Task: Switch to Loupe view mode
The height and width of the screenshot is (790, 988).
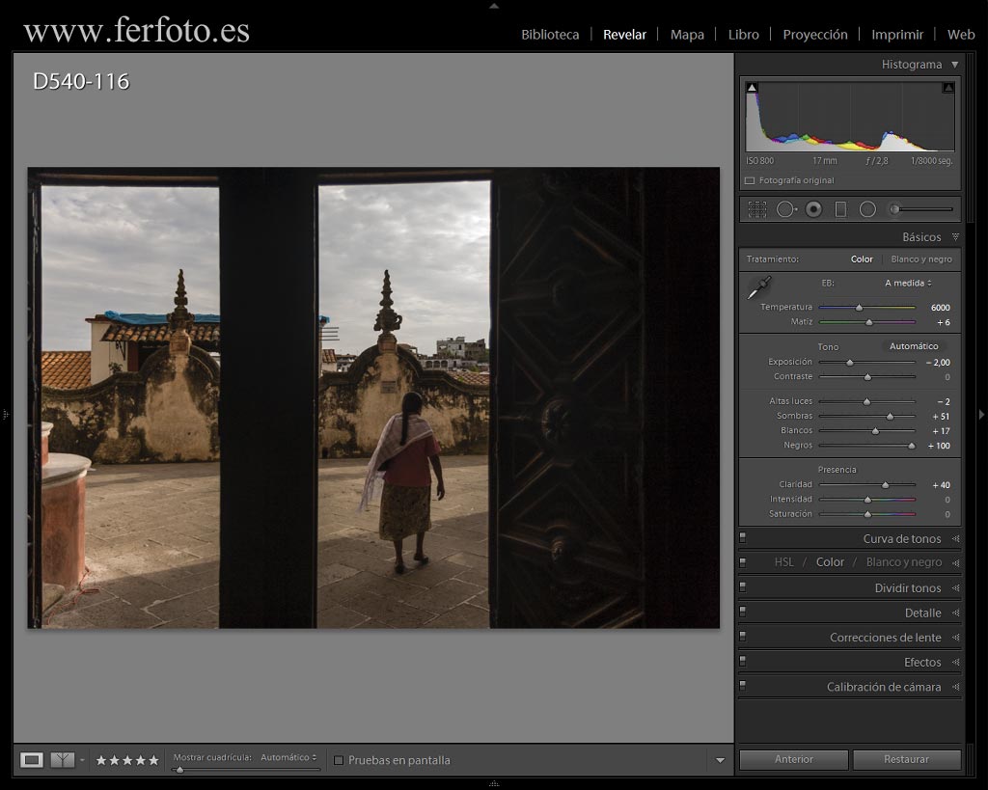Action: 32,760
